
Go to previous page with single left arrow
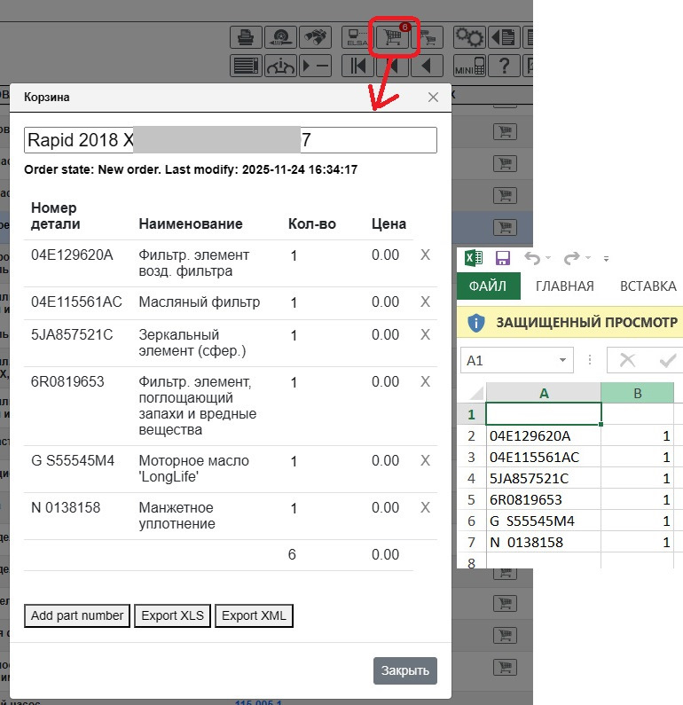(x=428, y=67)
